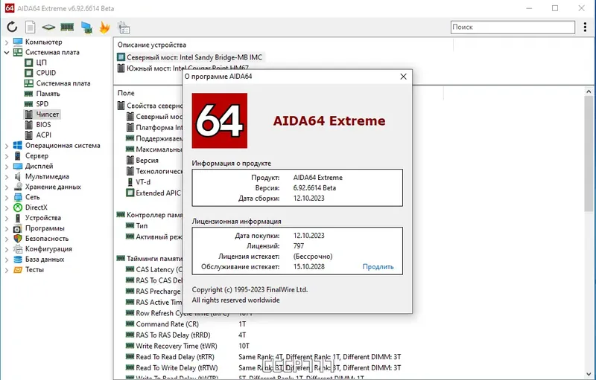Click the 15.10.2028 maintenance expiry date

tap(308, 267)
